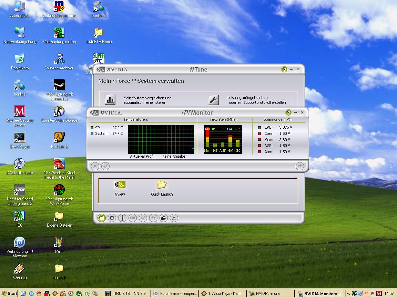The image size is (397, 298).
Task: Click the checkmark button in NVMonitor bottom bar
Action: point(105,166)
